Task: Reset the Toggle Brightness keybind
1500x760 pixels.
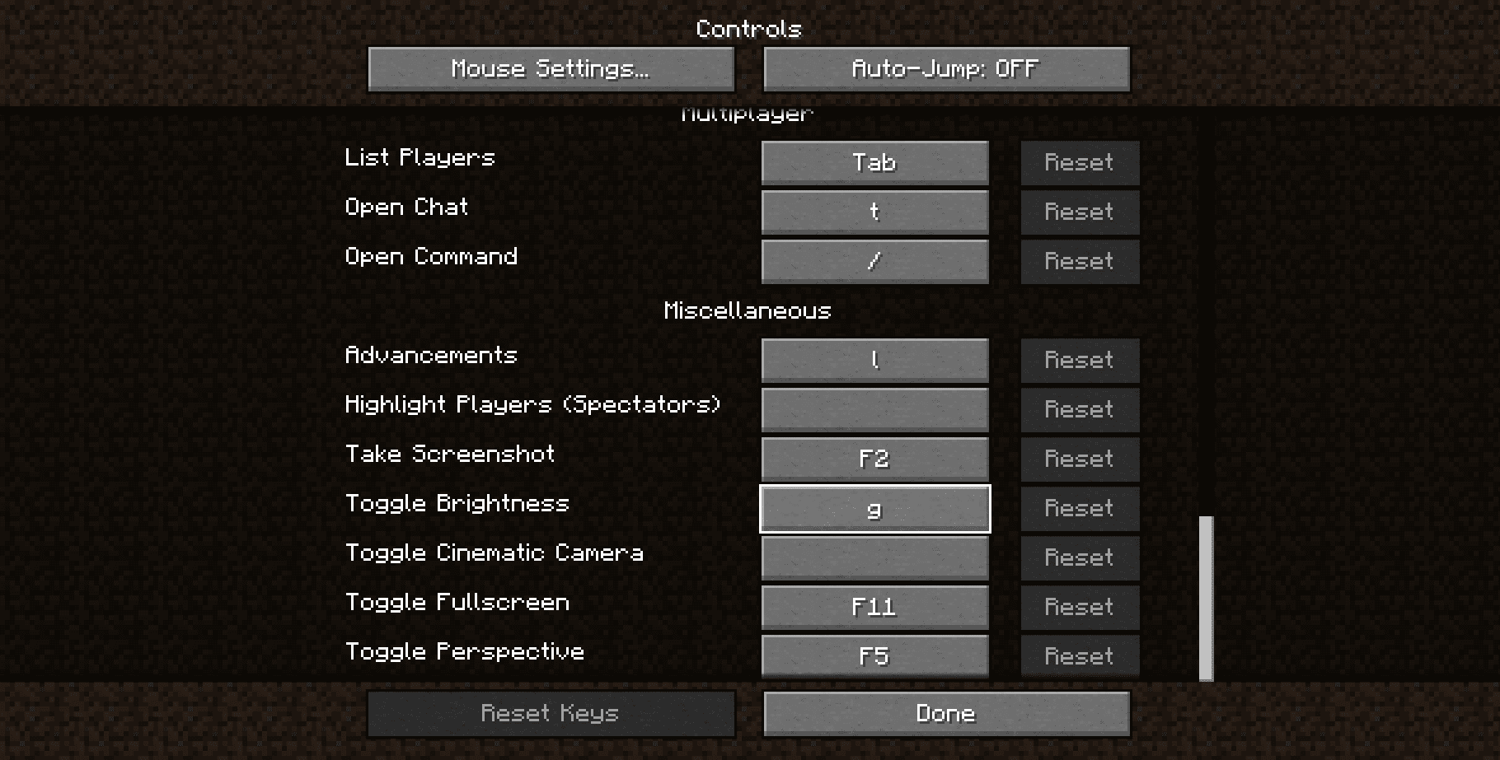Action: point(1080,509)
